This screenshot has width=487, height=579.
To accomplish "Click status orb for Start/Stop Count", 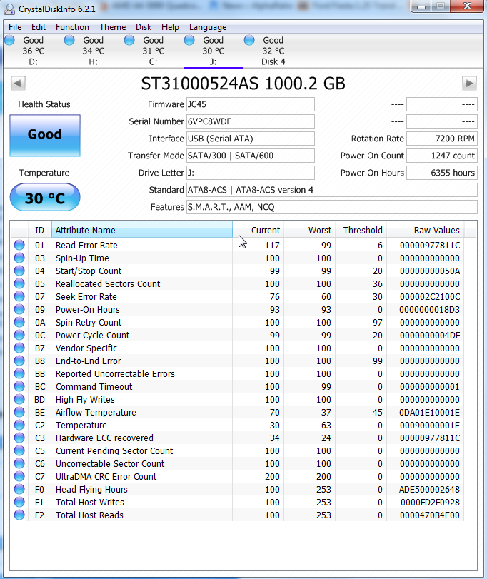I will [x=19, y=271].
